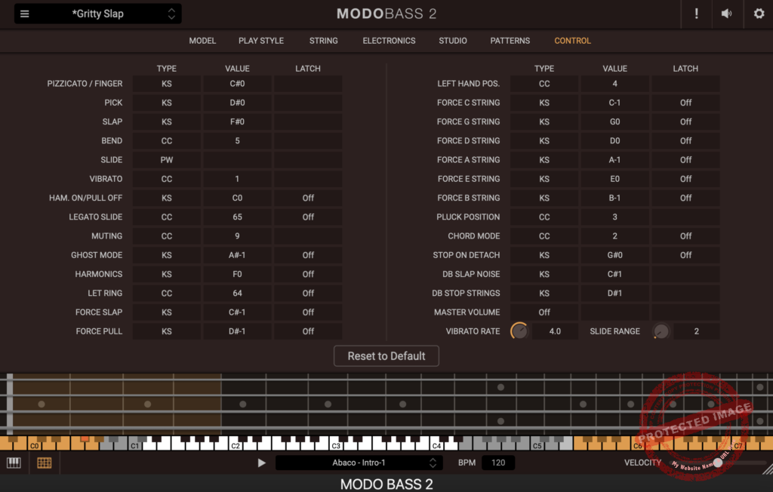Click FORCE D STRING latch Off
Image resolution: width=773 pixels, height=492 pixels.
click(685, 141)
